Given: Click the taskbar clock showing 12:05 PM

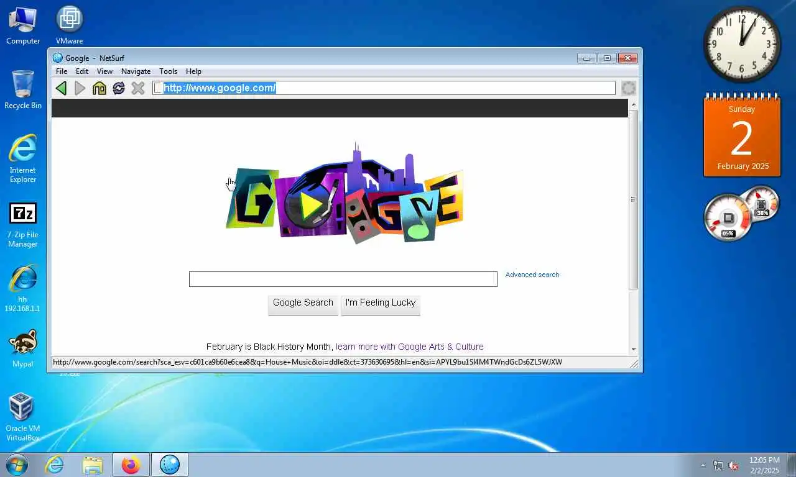Looking at the screenshot, I should tap(764, 465).
